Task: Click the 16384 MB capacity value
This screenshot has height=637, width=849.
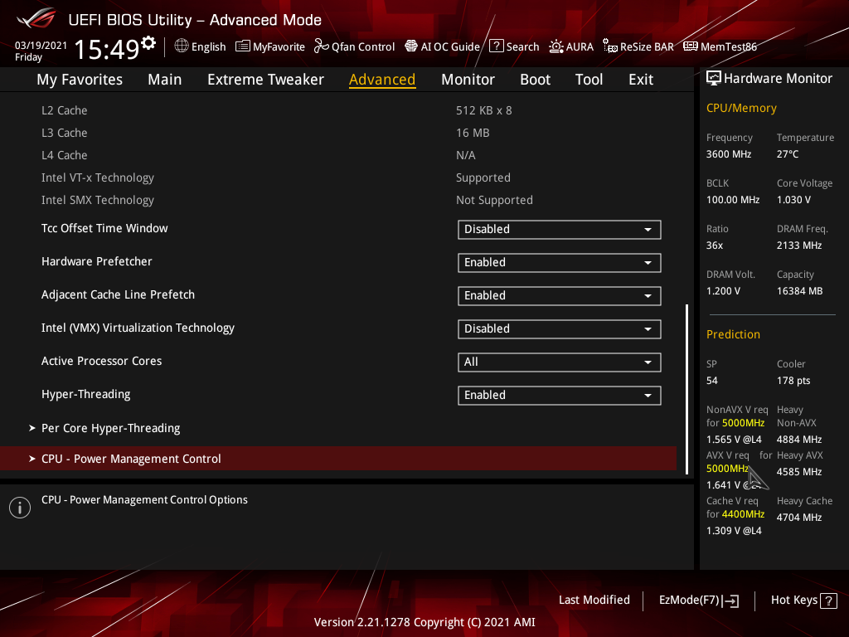Action: point(799,291)
